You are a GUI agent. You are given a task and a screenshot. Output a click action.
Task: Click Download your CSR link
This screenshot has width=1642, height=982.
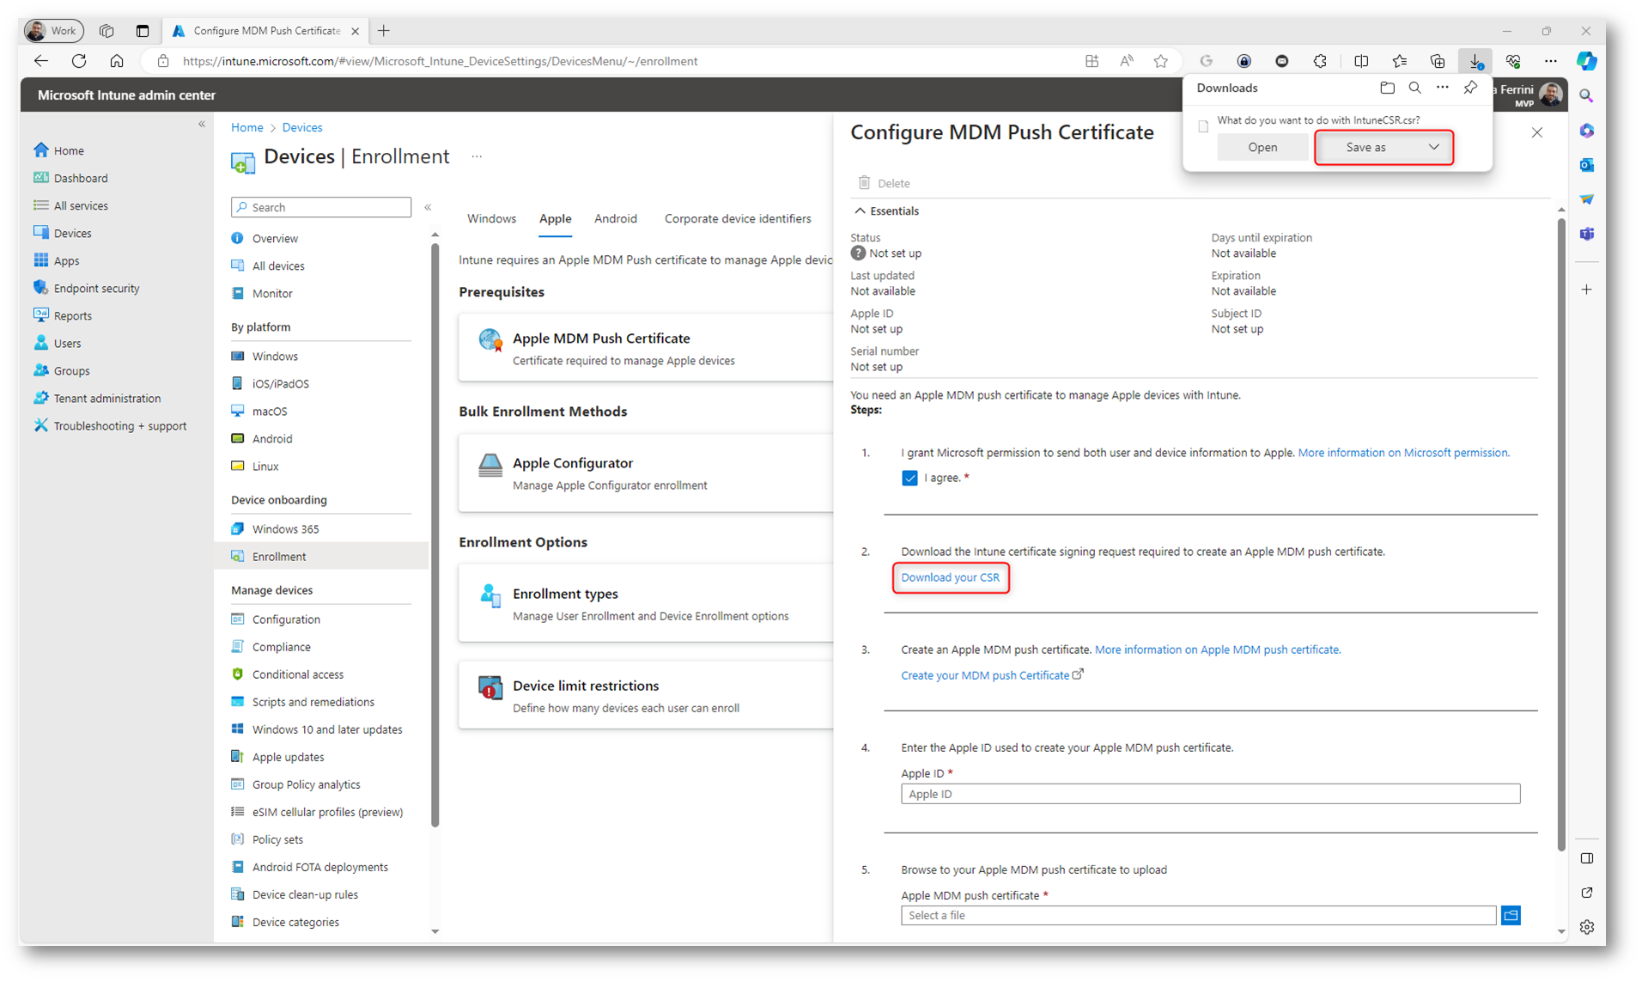click(950, 577)
